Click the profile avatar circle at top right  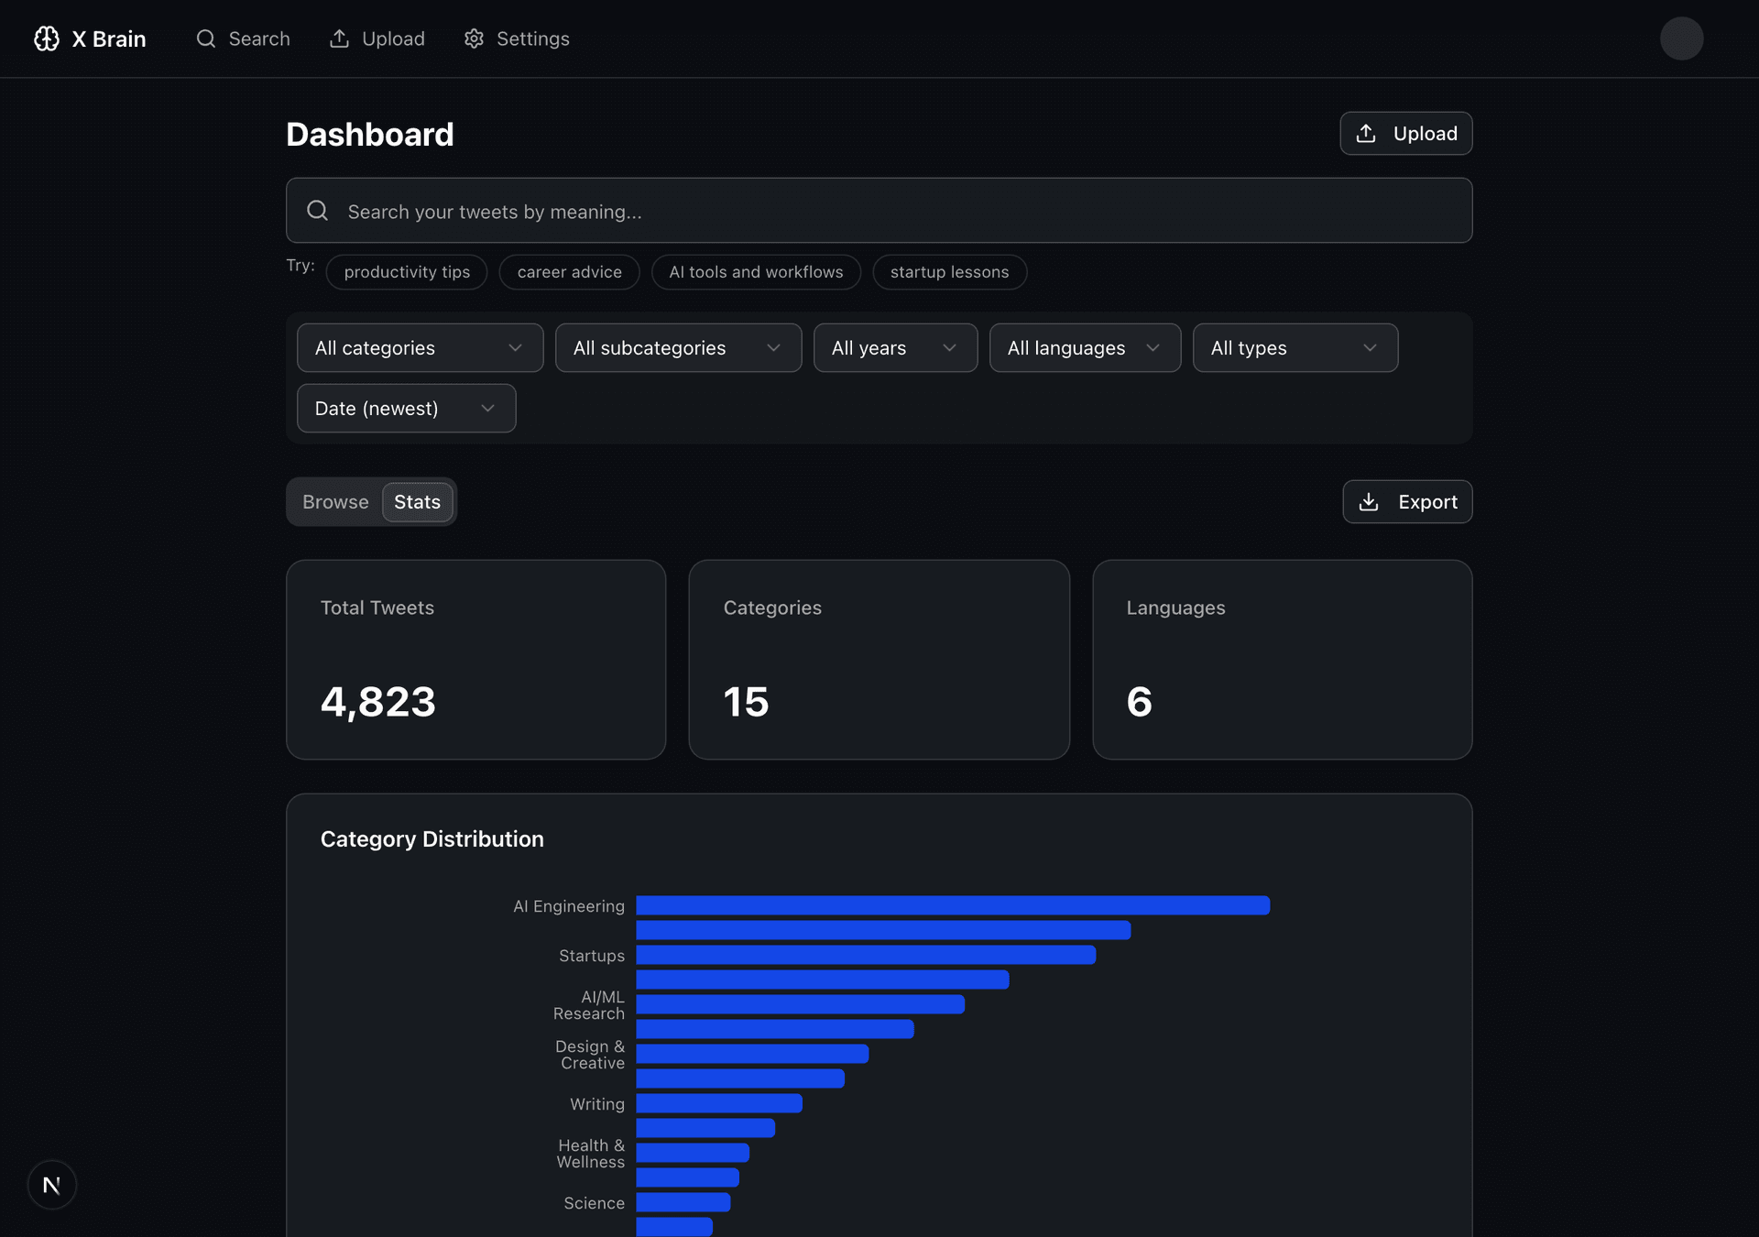pyautogui.click(x=1681, y=38)
